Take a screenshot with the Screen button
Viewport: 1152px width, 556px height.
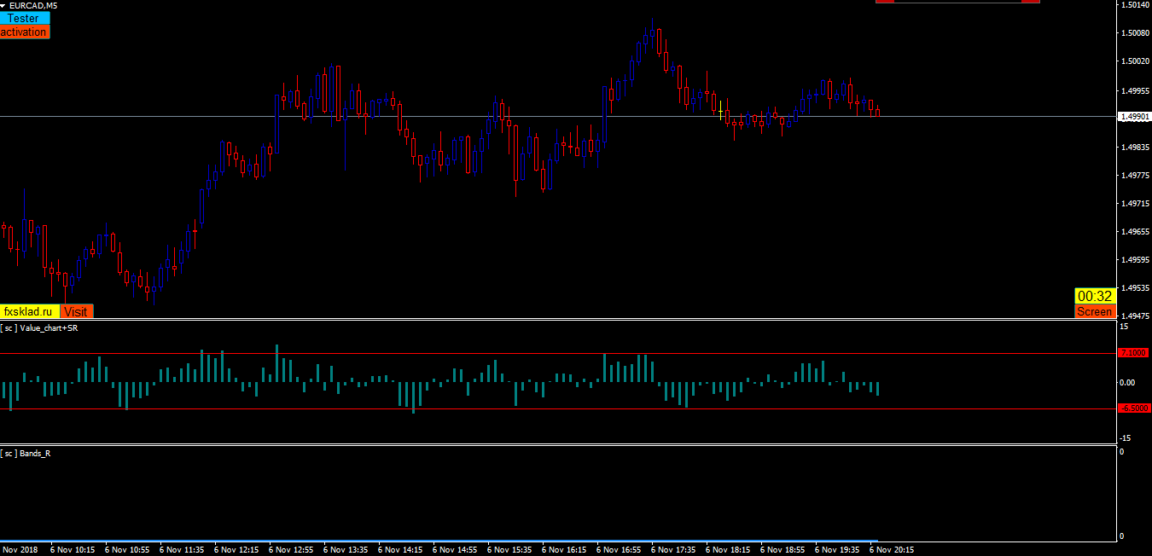point(1095,311)
